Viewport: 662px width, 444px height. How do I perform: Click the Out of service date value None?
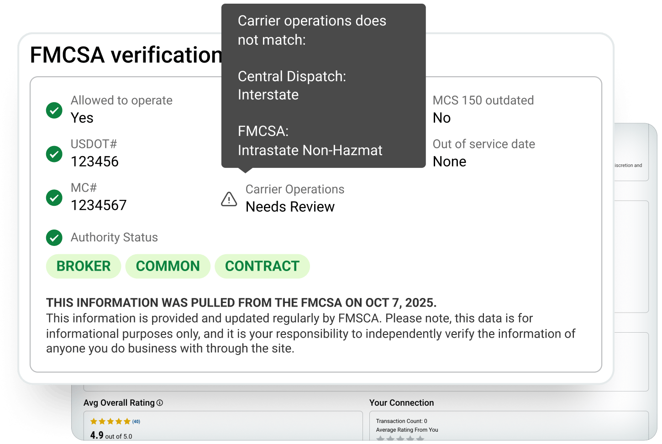[x=449, y=162]
